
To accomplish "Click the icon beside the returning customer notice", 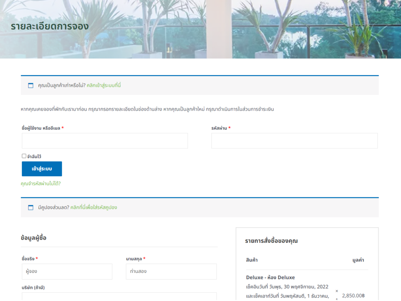I will (31, 86).
